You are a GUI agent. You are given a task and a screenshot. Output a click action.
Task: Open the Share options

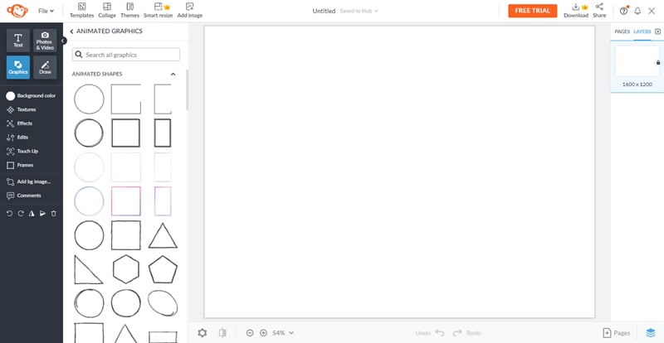599,11
